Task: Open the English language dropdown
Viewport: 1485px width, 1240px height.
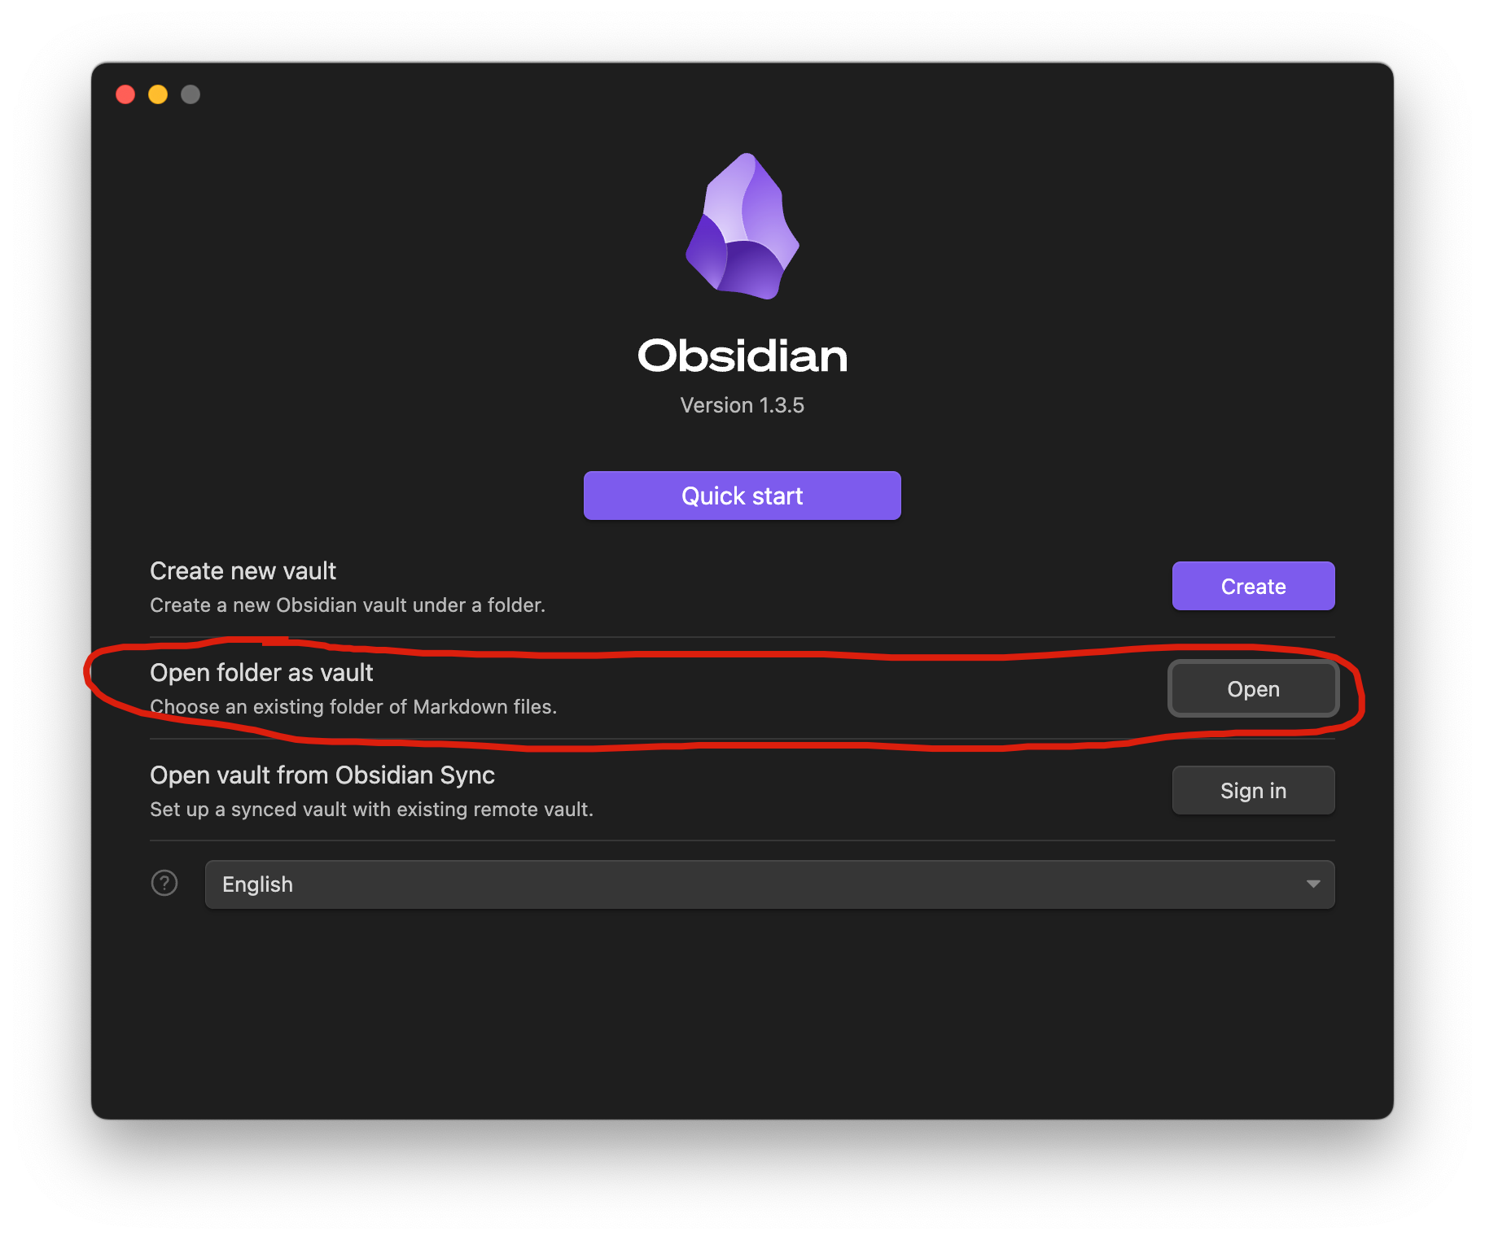Action: pos(769,884)
